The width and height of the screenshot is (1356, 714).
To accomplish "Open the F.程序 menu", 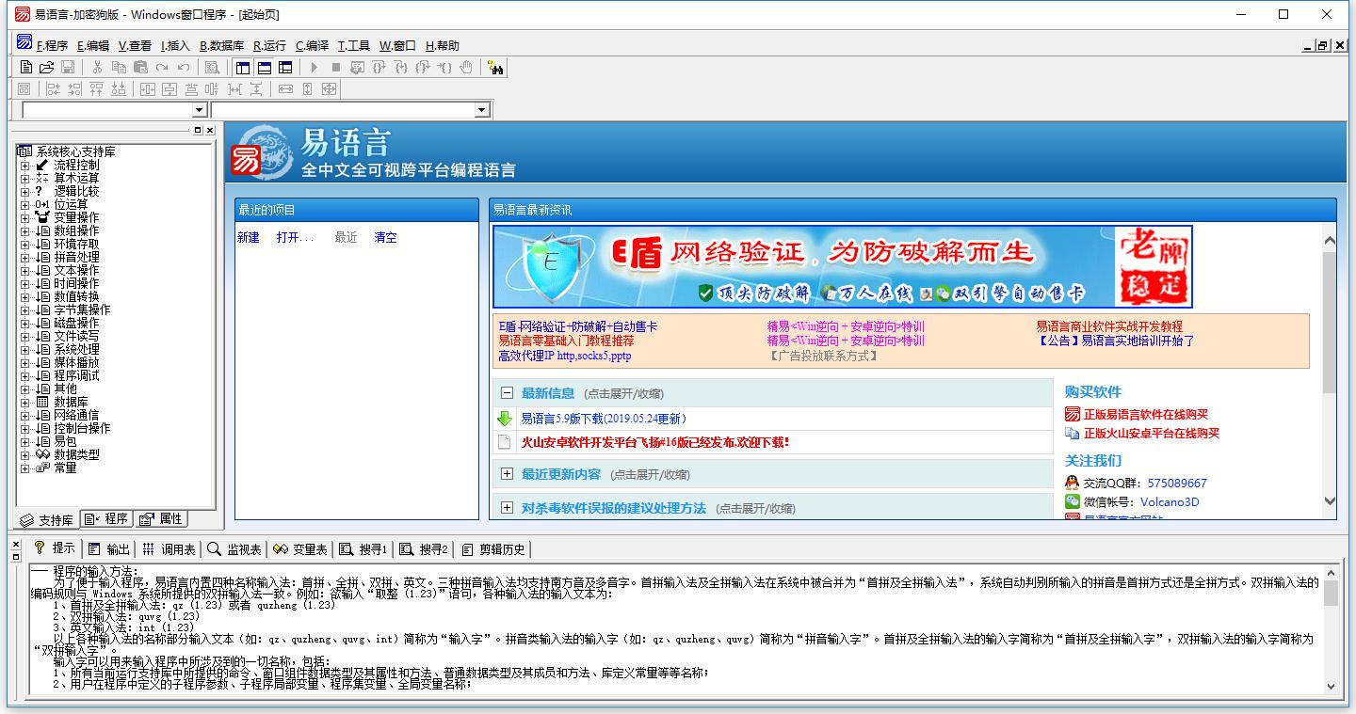I will tap(52, 45).
